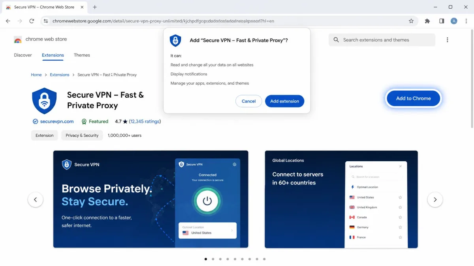Click Extensions breadcrumb link
The image size is (474, 266).
[x=60, y=74]
